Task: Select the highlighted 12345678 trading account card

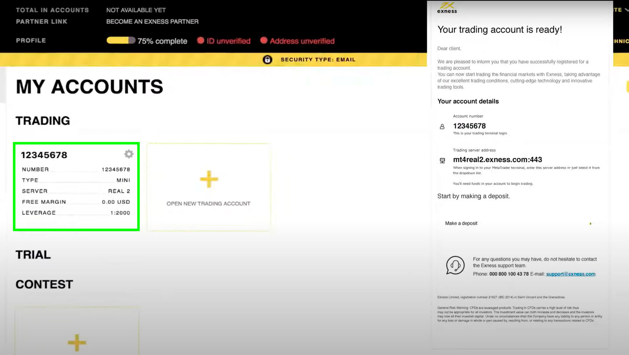Action: pos(76,186)
